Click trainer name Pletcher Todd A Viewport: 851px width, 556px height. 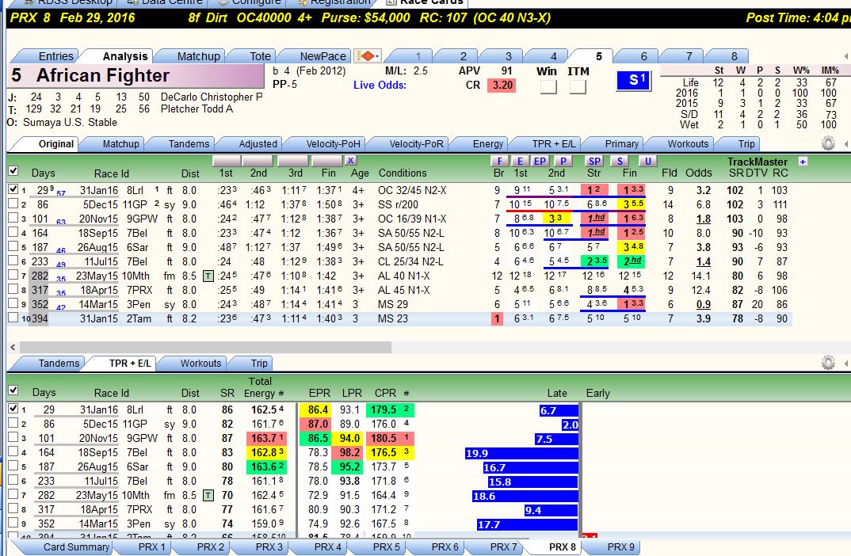[x=197, y=109]
